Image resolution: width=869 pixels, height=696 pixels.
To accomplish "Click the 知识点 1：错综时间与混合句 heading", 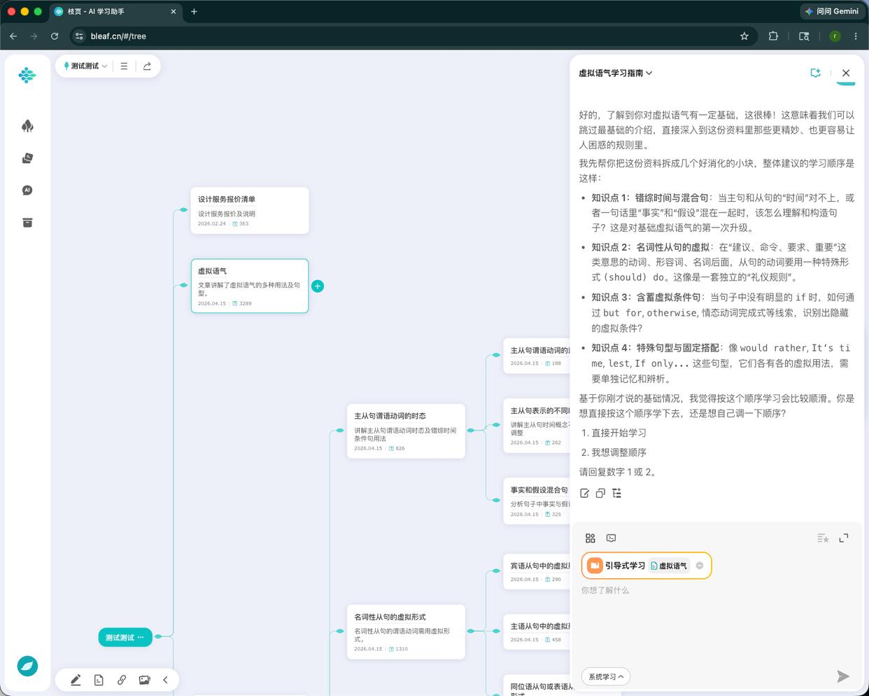I will click(x=649, y=198).
